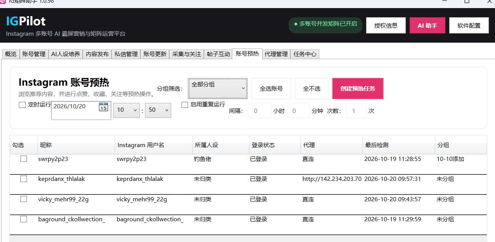Image resolution: width=495 pixels, height=242 pixels.
Task: Tick the checkbox for vicky_mehr99_22g
Action: 24,199
